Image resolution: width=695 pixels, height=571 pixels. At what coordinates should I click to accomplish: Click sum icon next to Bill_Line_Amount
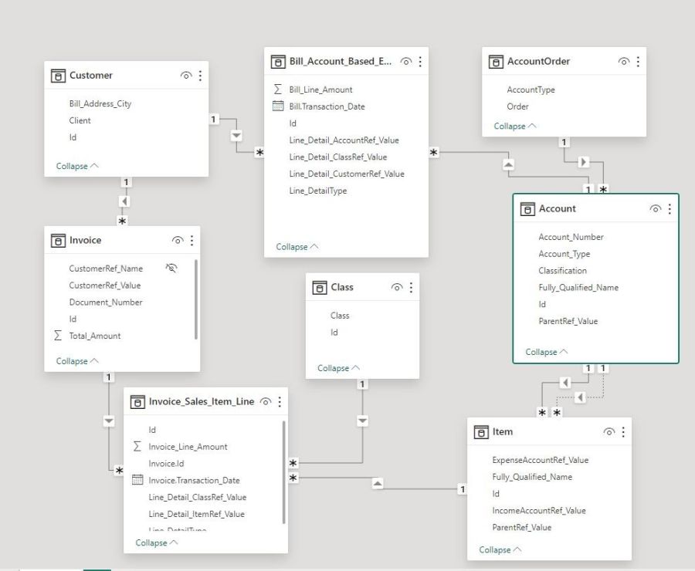point(278,90)
